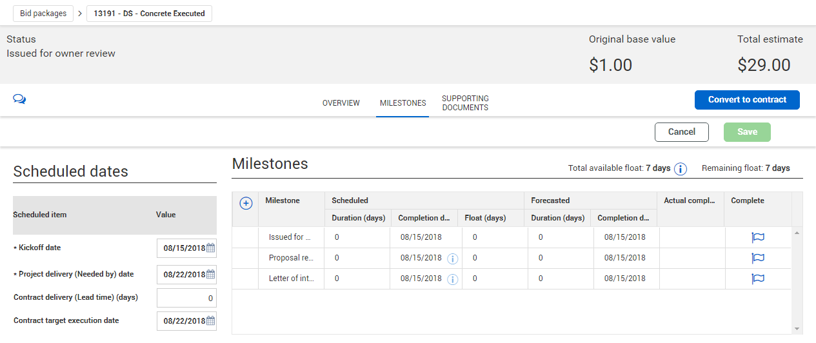The width and height of the screenshot is (816, 343).
Task: Open calendar for Contract target execution date
Action: 211,320
